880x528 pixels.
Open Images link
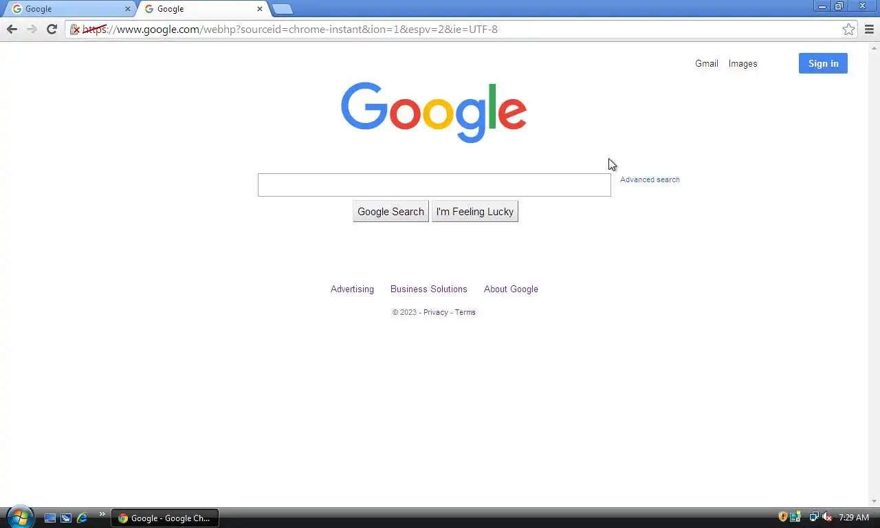(742, 63)
